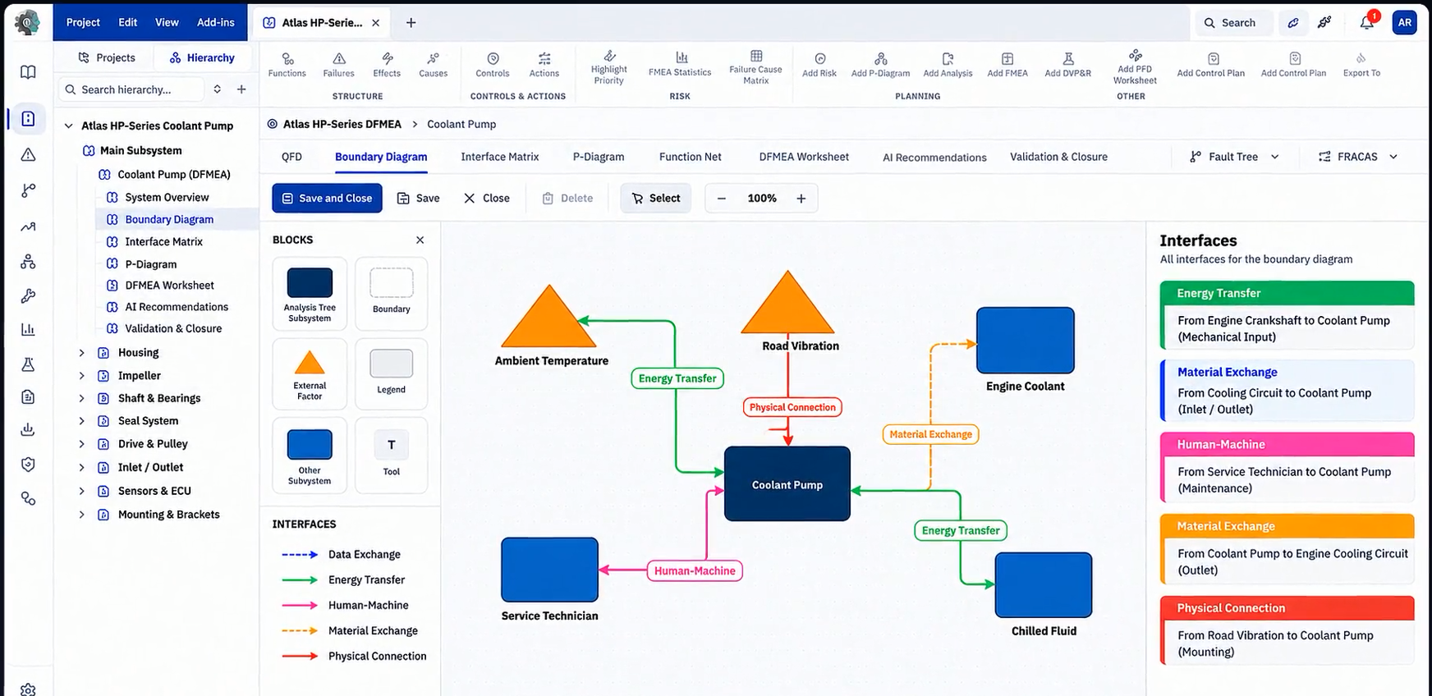Click the Add DVP&R tool
Viewport: 1432px width, 696px height.
(x=1067, y=65)
